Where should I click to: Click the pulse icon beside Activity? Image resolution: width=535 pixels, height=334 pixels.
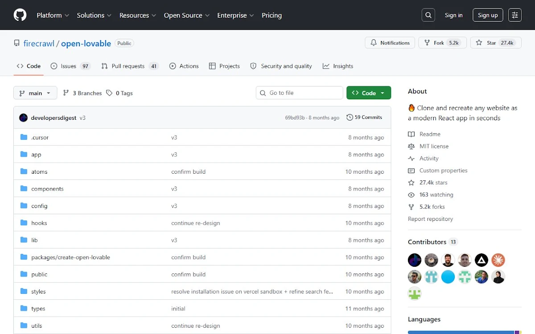click(x=411, y=158)
